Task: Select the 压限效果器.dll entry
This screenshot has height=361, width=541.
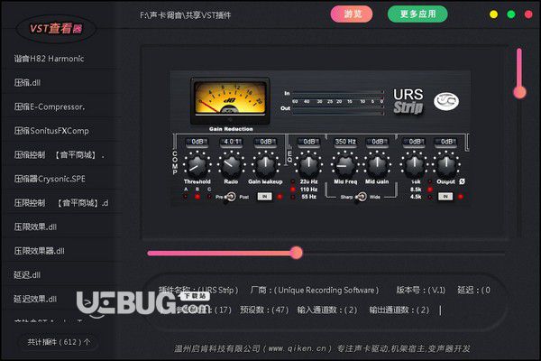Action: click(39, 251)
